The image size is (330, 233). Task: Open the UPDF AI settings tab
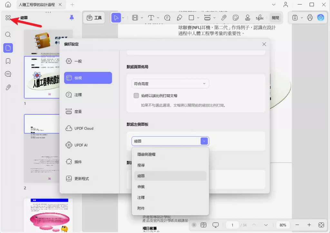88,145
